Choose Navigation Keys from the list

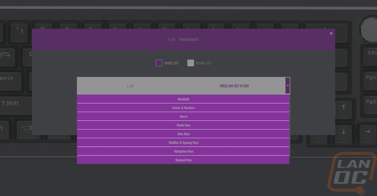[183, 151]
